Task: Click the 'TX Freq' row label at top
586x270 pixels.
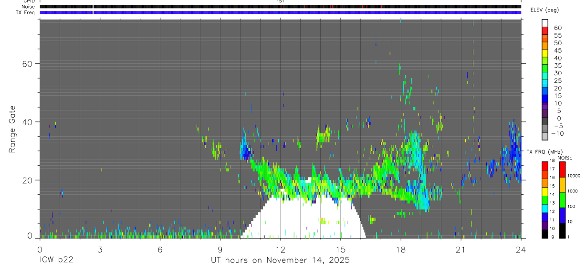Action: click(x=26, y=12)
